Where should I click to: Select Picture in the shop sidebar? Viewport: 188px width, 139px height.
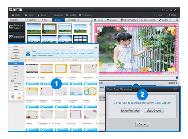click(x=16, y=66)
